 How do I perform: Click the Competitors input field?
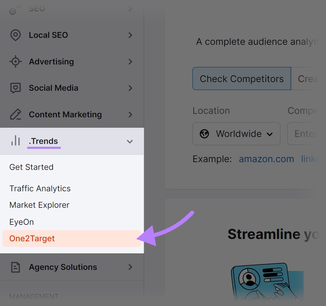[307, 134]
